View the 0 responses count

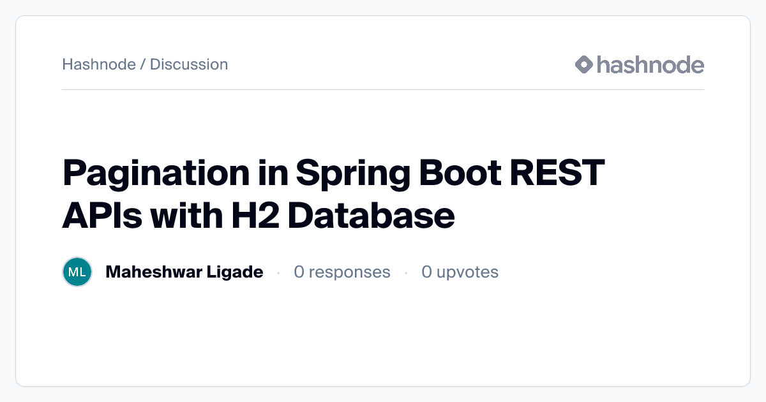click(342, 272)
